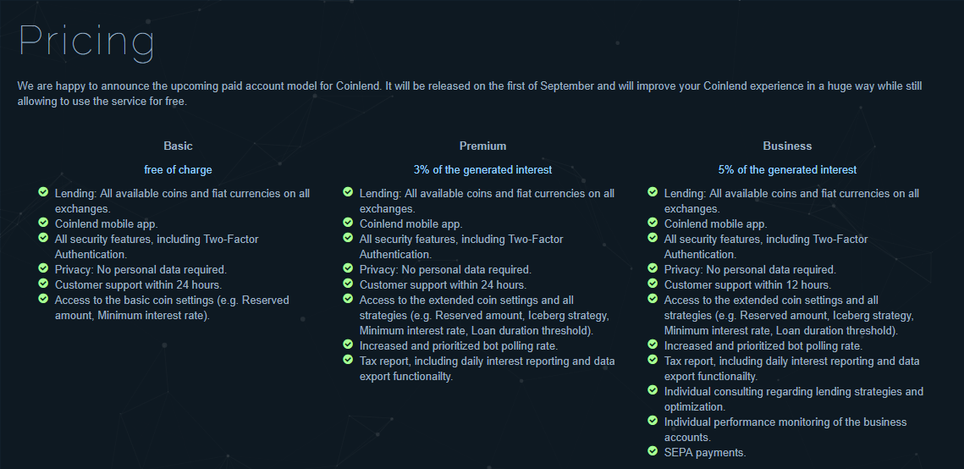Click '3% of the generated interest' price
Screen dimensions: 964x469
click(482, 169)
